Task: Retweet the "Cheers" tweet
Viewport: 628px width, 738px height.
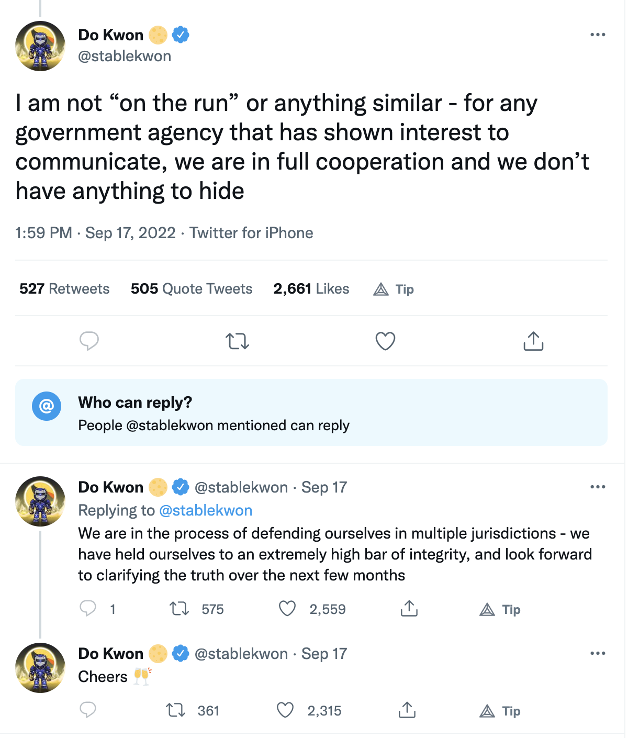Action: click(x=176, y=710)
